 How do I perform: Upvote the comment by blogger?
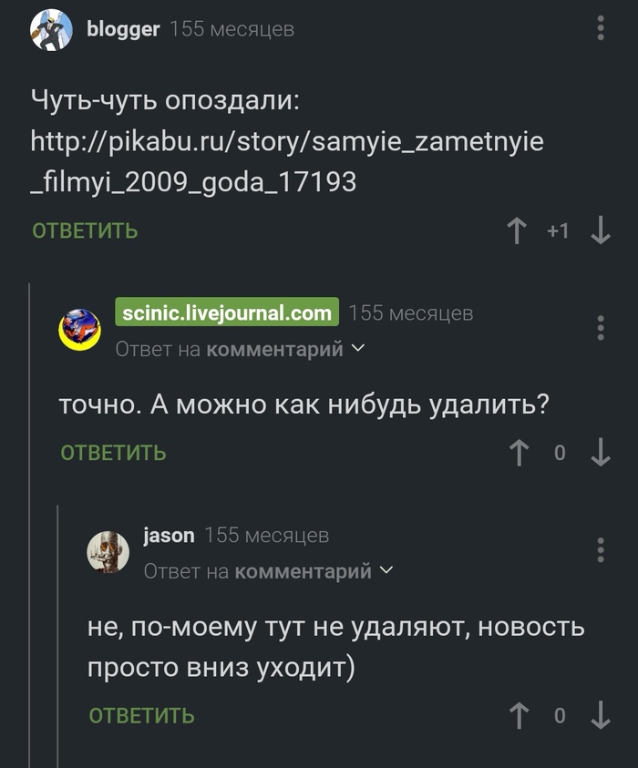coord(517,231)
